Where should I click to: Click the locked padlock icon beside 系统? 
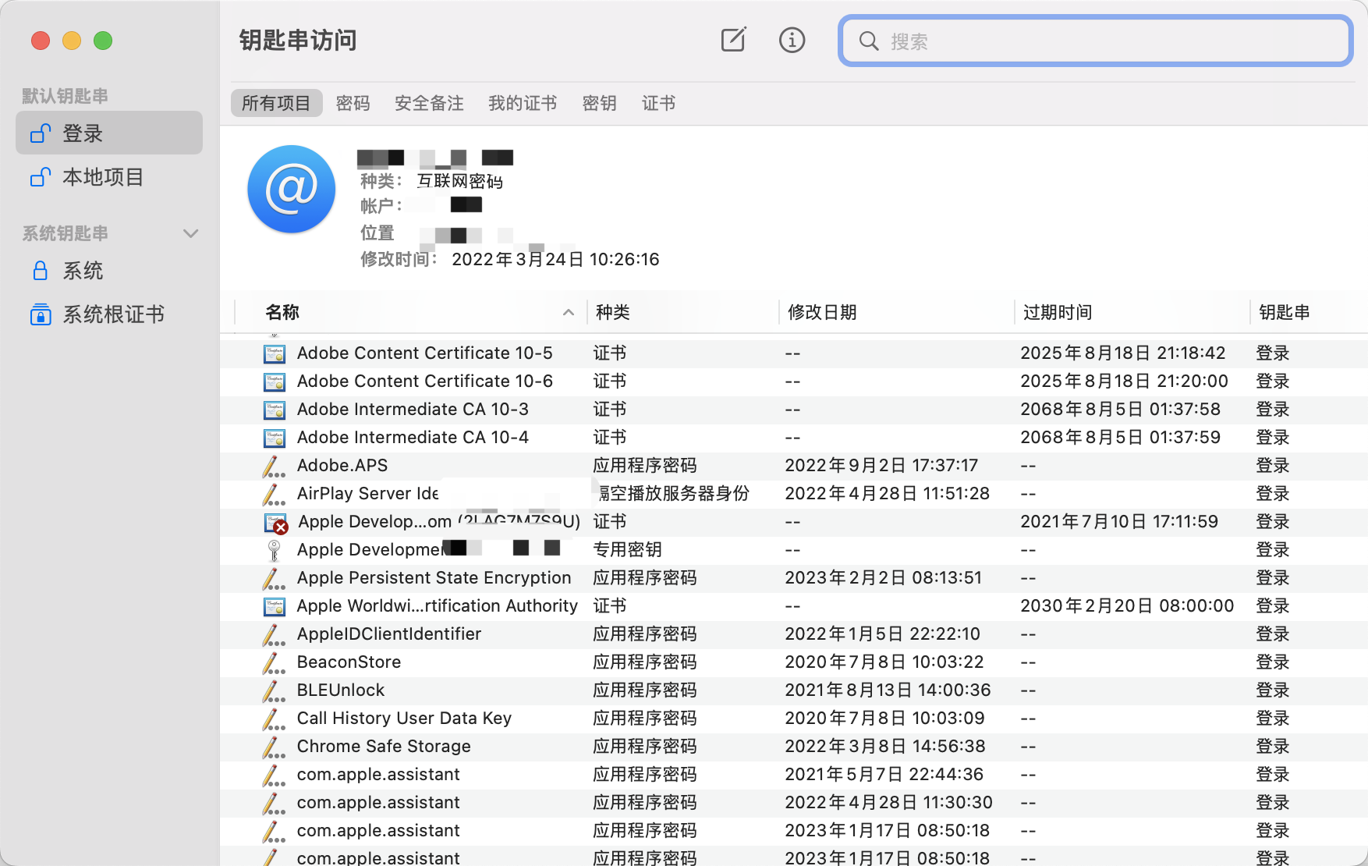(41, 271)
